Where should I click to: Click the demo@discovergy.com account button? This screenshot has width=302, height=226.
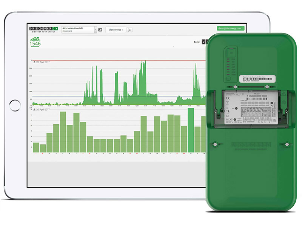tap(231, 28)
